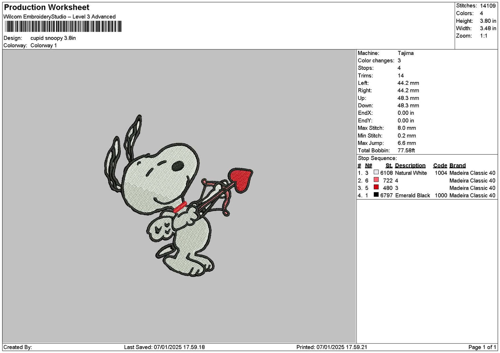Click the St. column header
The width and height of the screenshot is (500, 353).
(x=389, y=166)
